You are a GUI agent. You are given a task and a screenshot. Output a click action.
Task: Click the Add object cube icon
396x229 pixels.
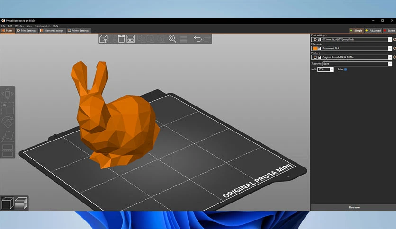coord(103,39)
